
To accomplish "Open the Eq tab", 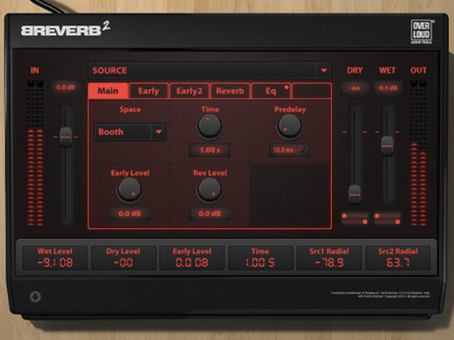I will coord(271,91).
